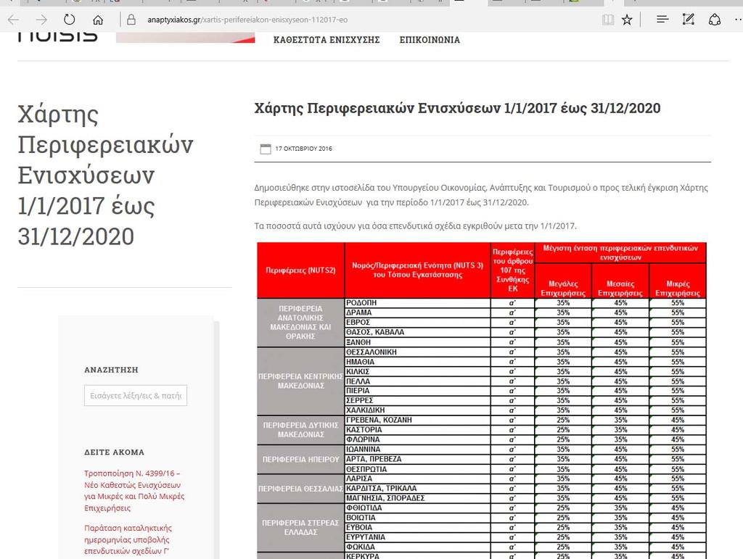The height and width of the screenshot is (559, 743).
Task: Make a web note with the pen icon
Action: 688,20
